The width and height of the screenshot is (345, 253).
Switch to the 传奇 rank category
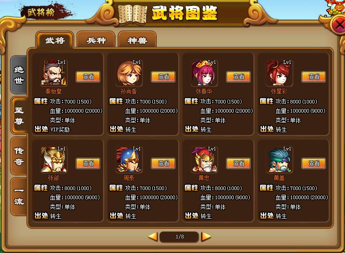19,156
